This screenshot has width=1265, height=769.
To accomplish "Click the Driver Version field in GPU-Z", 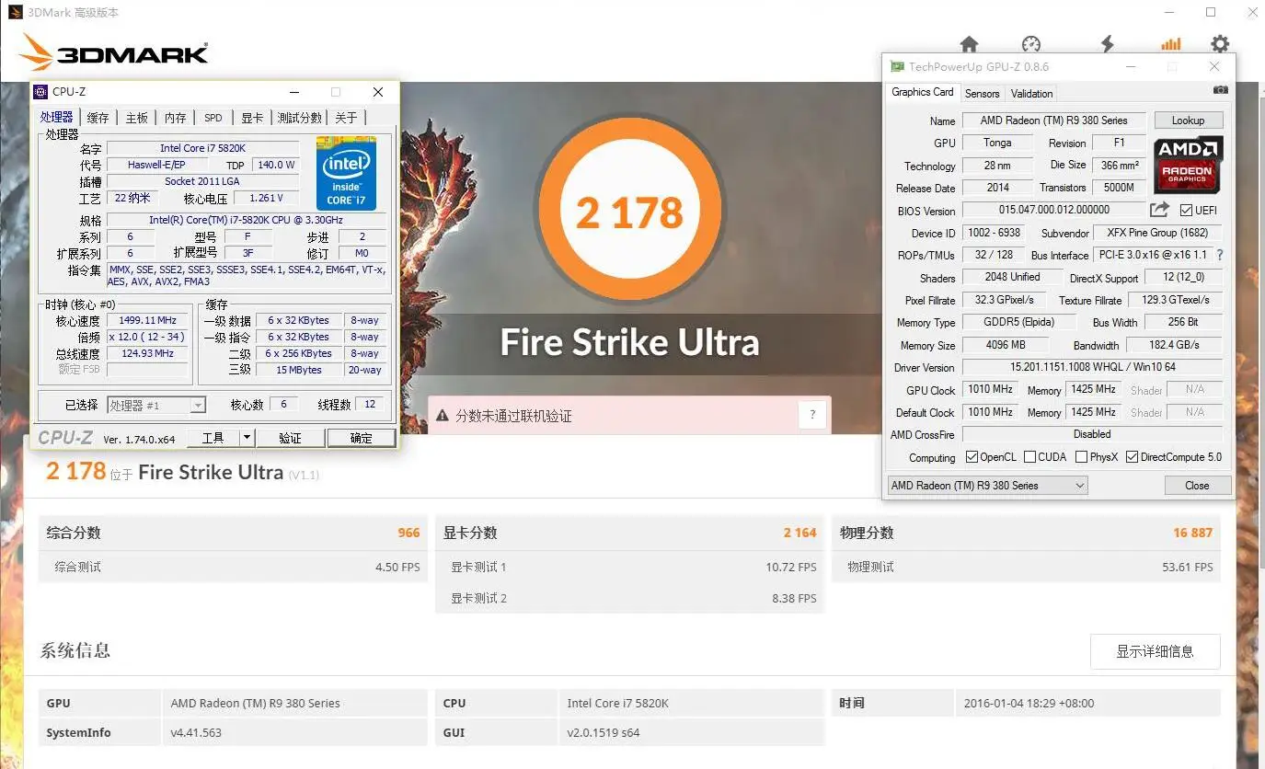I will click(x=1092, y=367).
